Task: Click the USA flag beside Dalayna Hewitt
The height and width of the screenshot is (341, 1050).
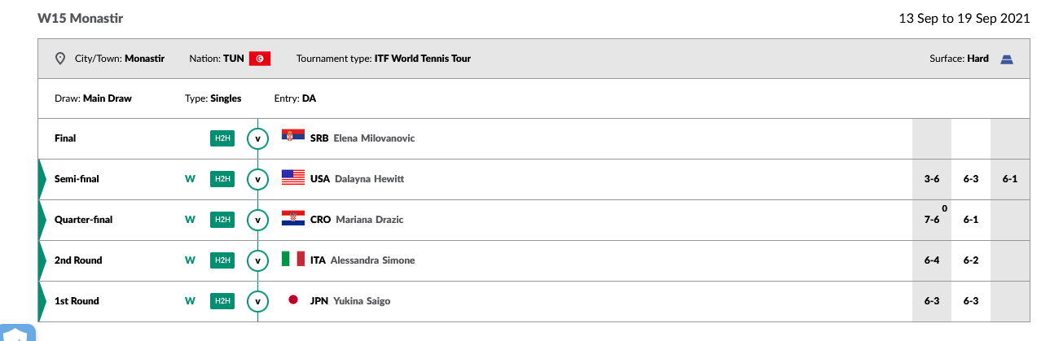Action: [x=293, y=178]
